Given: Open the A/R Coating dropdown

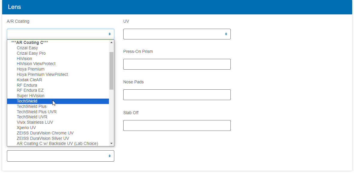Looking at the screenshot, I should pos(60,34).
